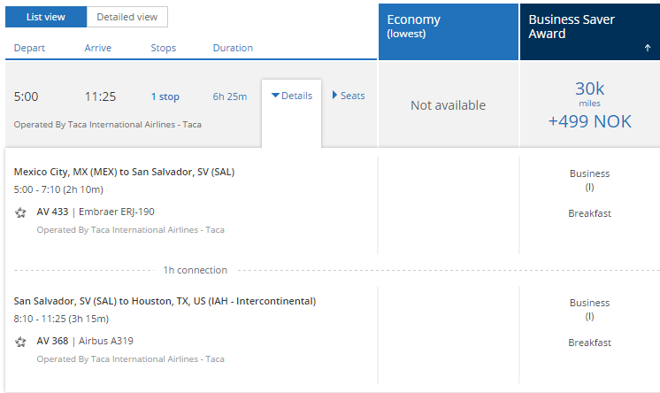Click the Not available economy cell

pyautogui.click(x=448, y=105)
